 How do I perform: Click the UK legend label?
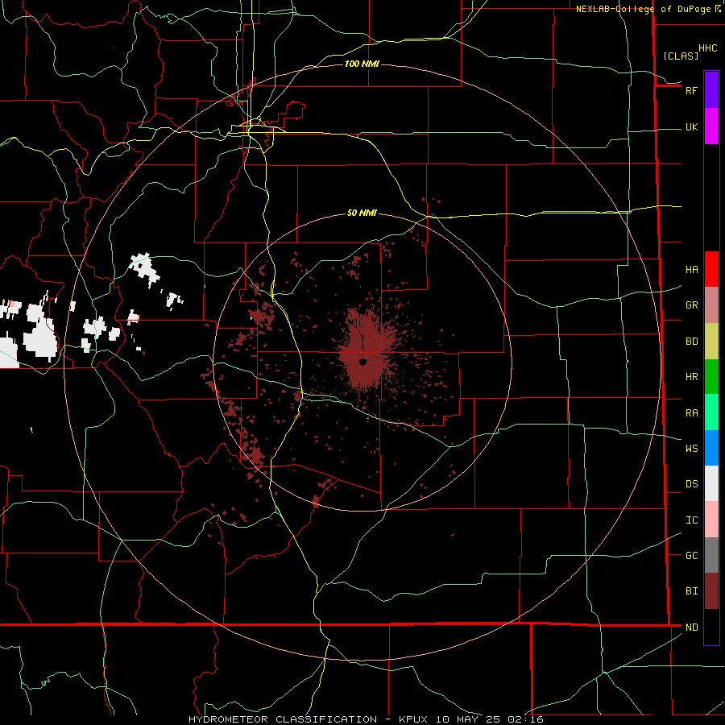691,126
